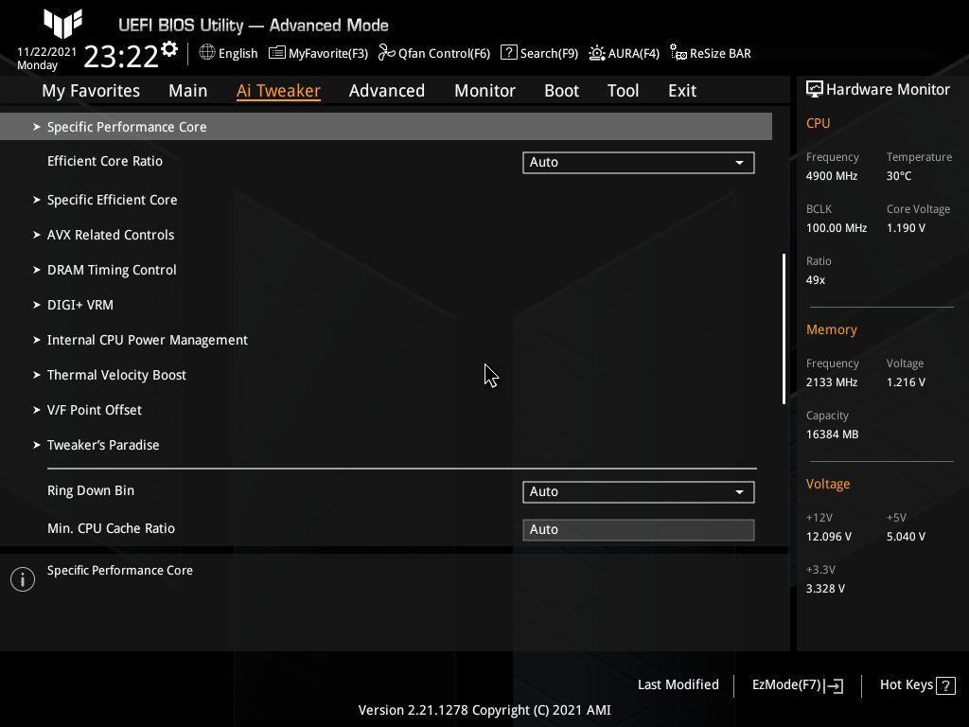Screen dimensions: 969x727
Task: Click Qfan Control(F6) label
Action: 445,54
